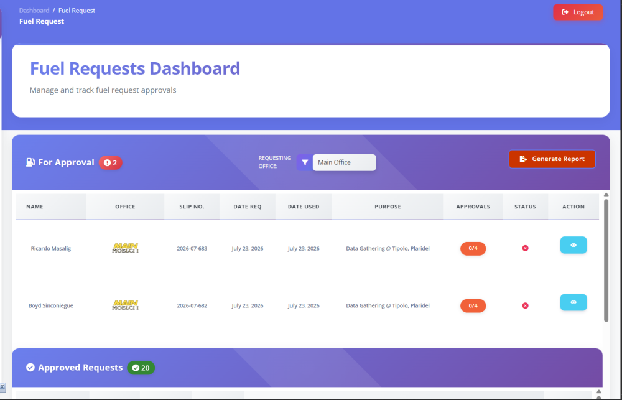Click the ACTION column header
The height and width of the screenshot is (400, 622).
click(x=573, y=207)
